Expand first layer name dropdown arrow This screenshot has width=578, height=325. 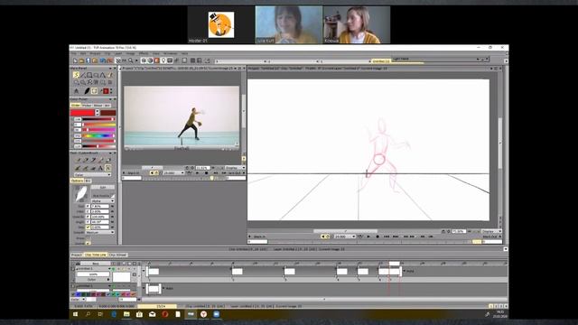coord(109,269)
